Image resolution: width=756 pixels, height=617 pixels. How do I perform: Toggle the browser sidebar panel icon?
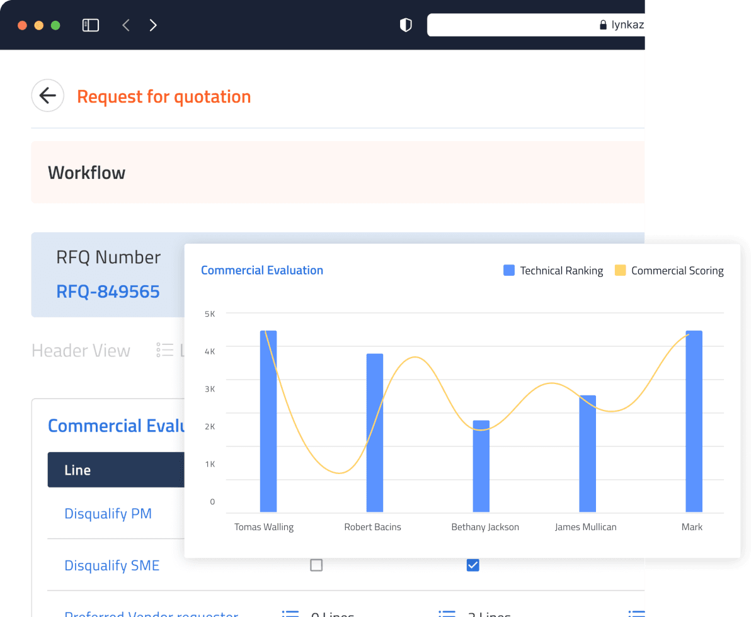(x=91, y=25)
